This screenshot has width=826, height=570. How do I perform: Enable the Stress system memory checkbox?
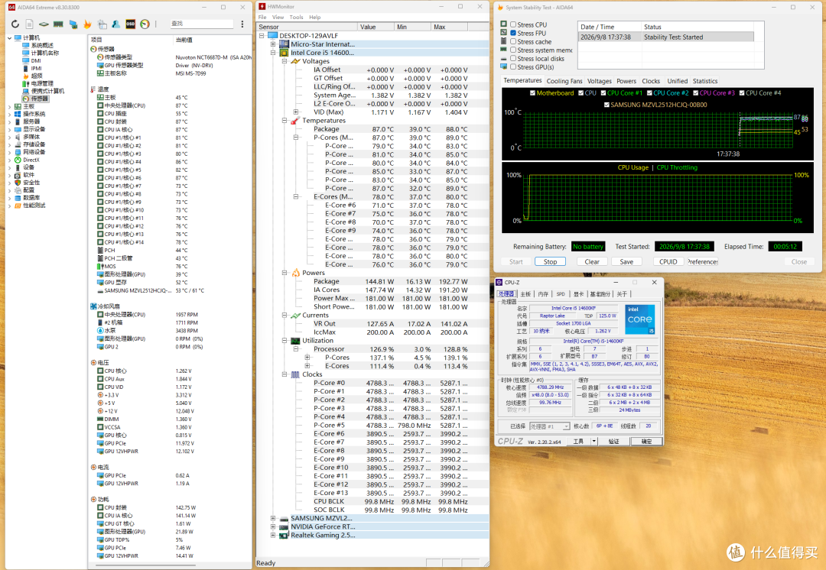click(x=513, y=50)
